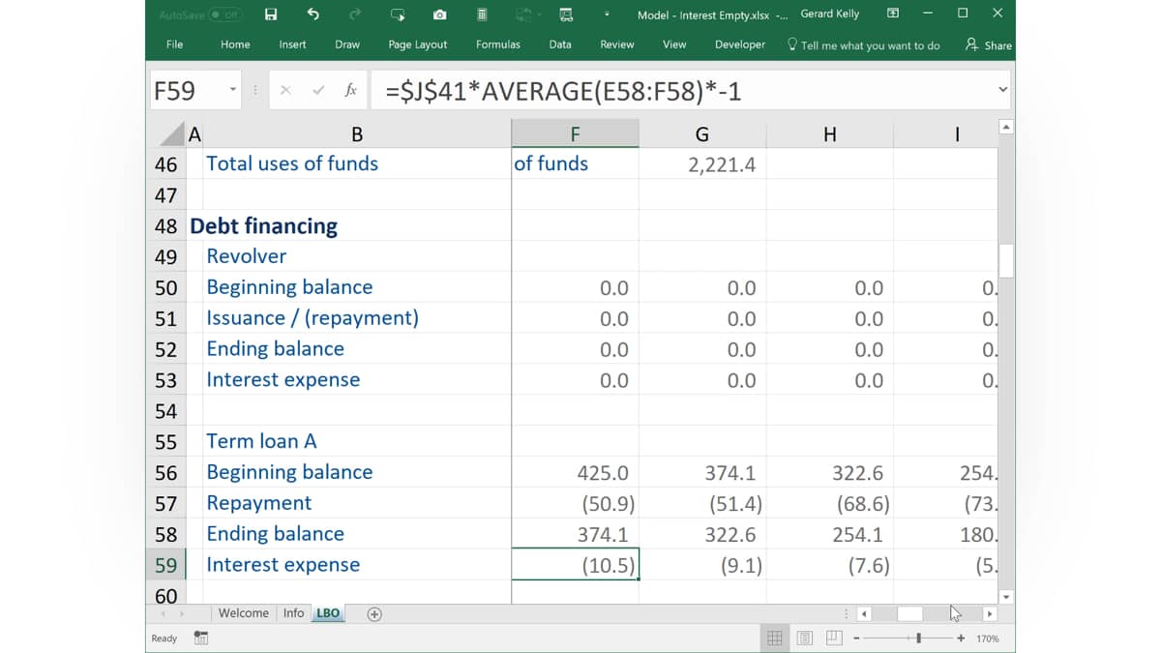
Task: Switch to Page Break Preview
Action: click(834, 638)
